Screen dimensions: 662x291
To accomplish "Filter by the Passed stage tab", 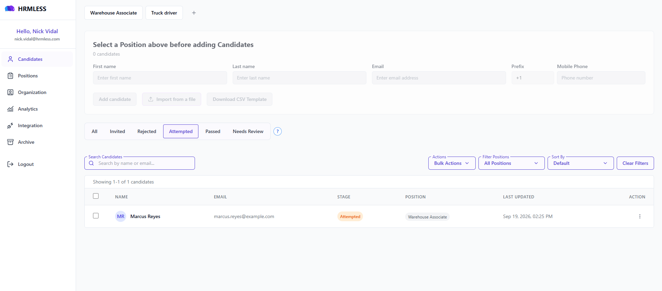I will point(213,131).
